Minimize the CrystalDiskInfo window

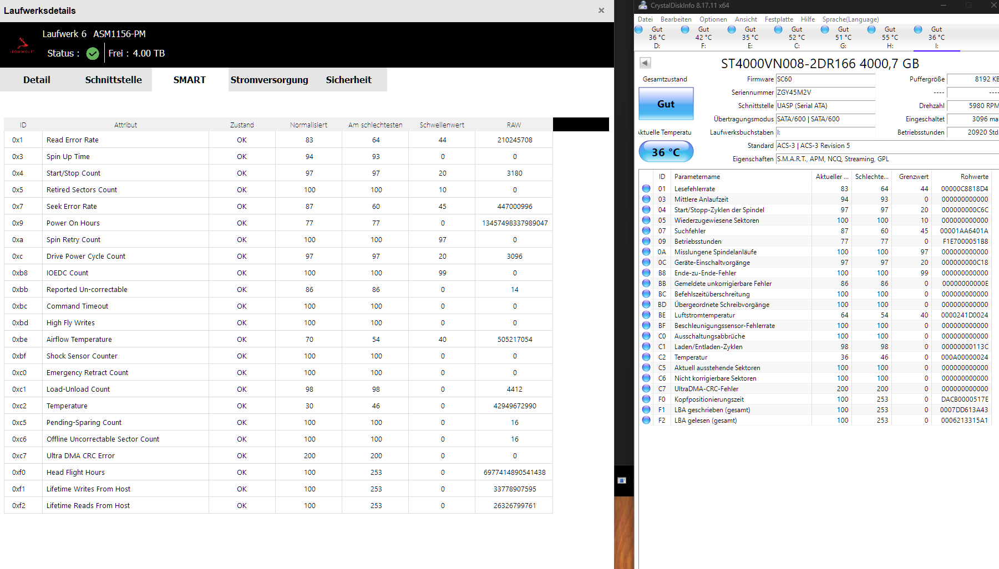(x=943, y=6)
